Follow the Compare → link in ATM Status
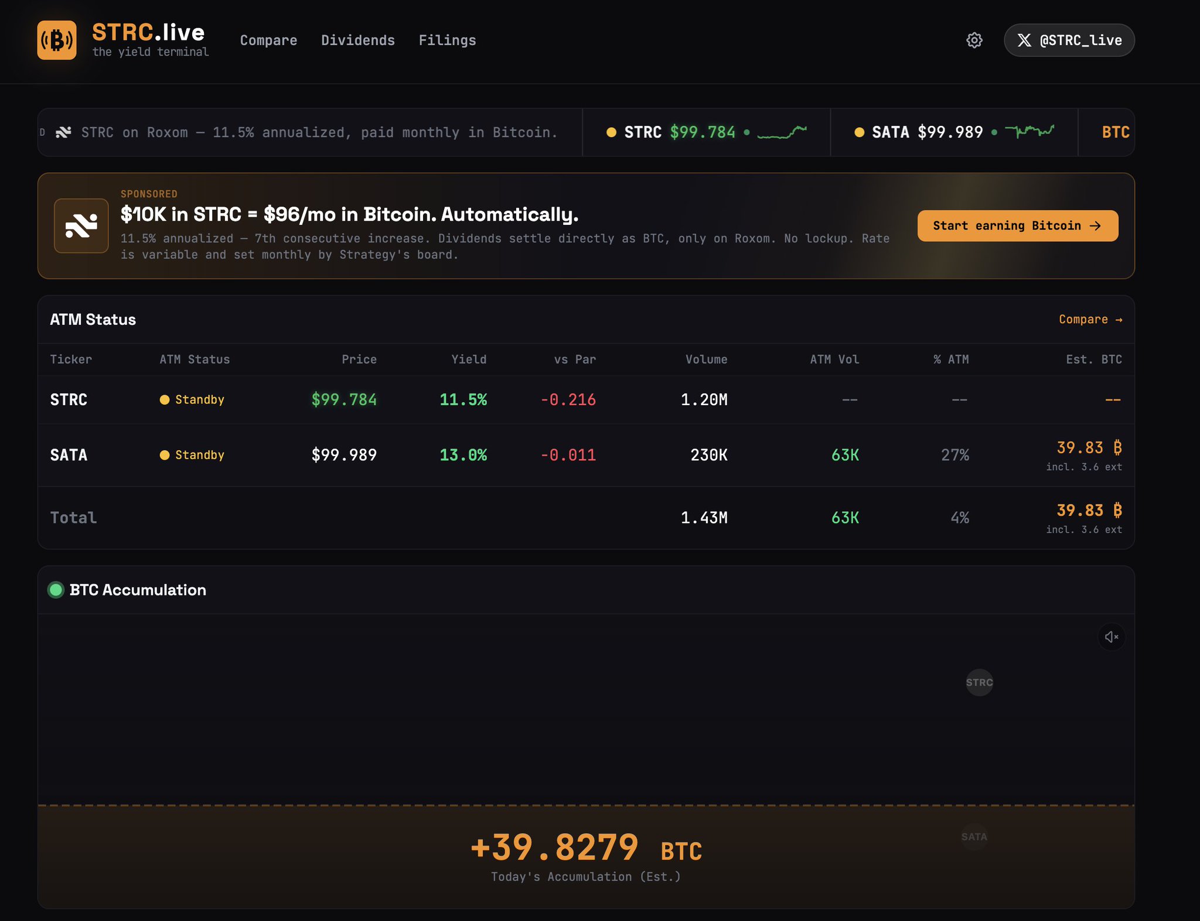The height and width of the screenshot is (921, 1200). click(1090, 320)
